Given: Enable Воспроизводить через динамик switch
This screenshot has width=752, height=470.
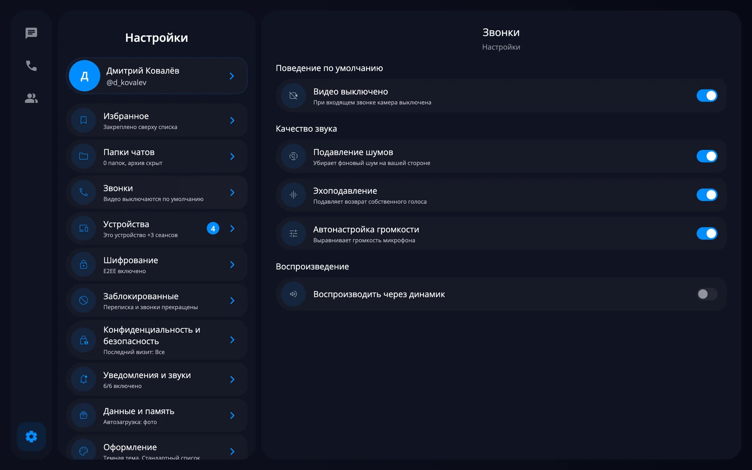Looking at the screenshot, I should pos(707,294).
